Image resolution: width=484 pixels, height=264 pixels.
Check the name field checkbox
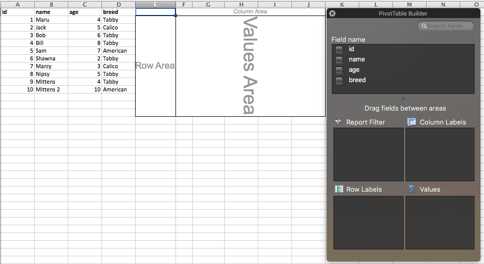[339, 59]
